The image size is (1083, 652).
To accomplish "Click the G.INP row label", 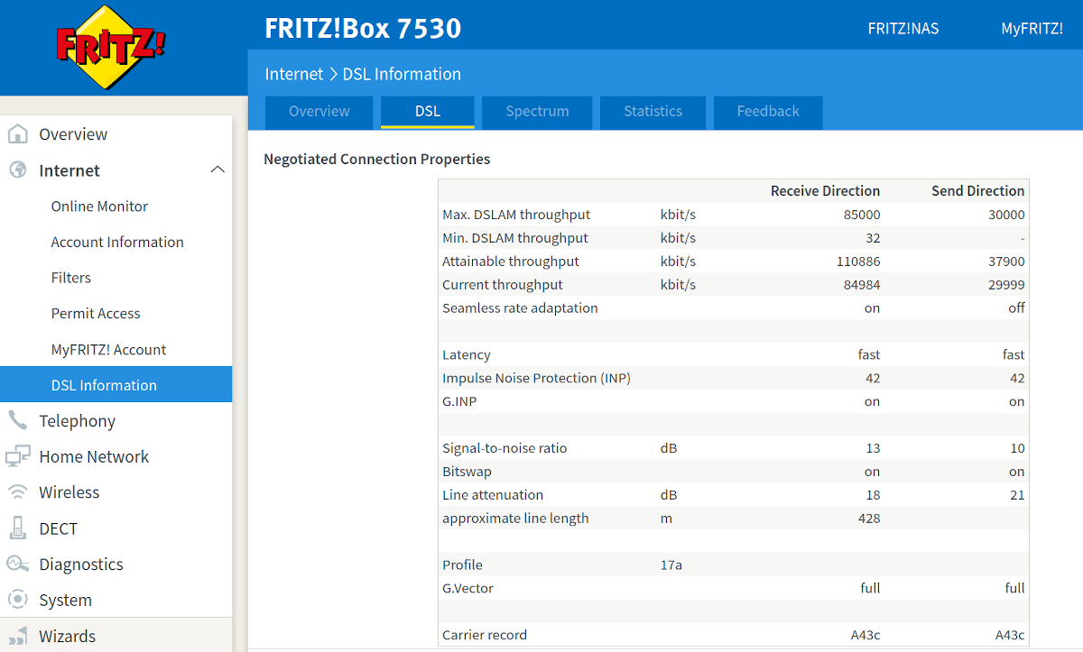I will (x=459, y=402).
